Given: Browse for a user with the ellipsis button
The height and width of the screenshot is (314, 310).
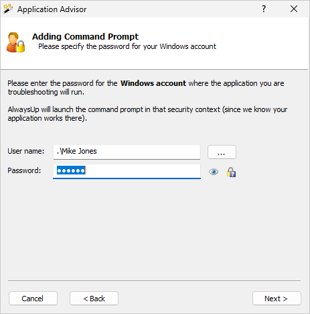Looking at the screenshot, I should (222, 152).
